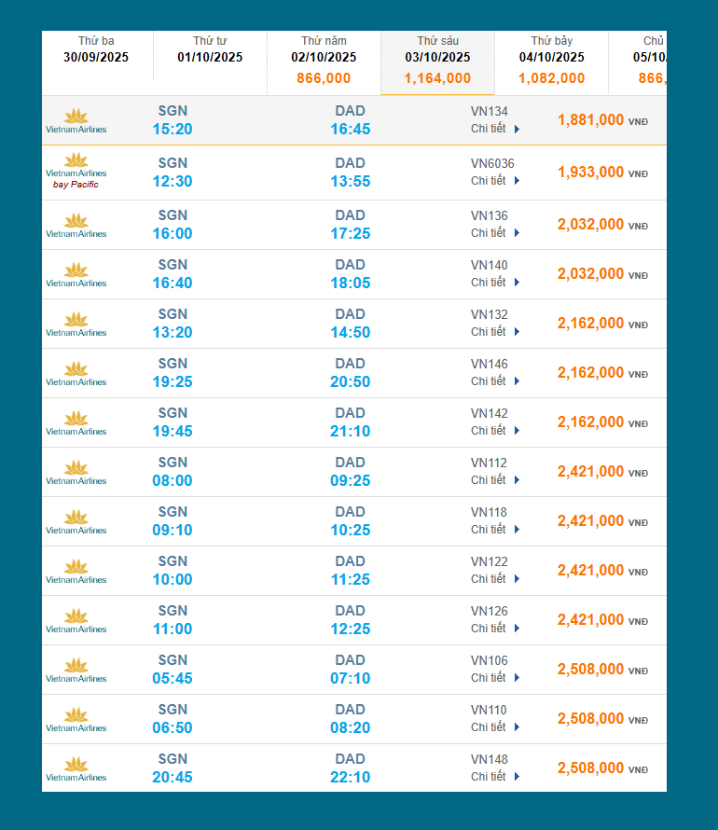
Task: Expand Chi tiết details for flight VN110
Action: 495,727
